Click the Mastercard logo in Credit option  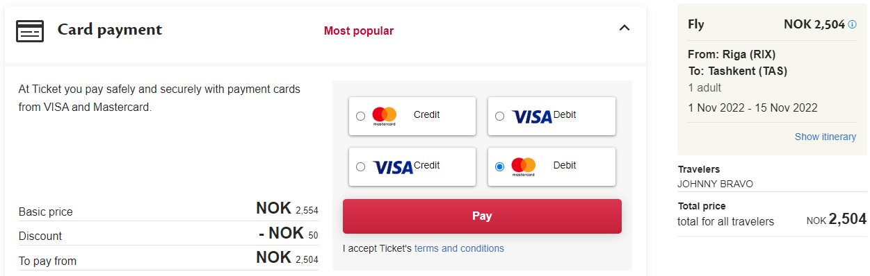pyautogui.click(x=384, y=116)
